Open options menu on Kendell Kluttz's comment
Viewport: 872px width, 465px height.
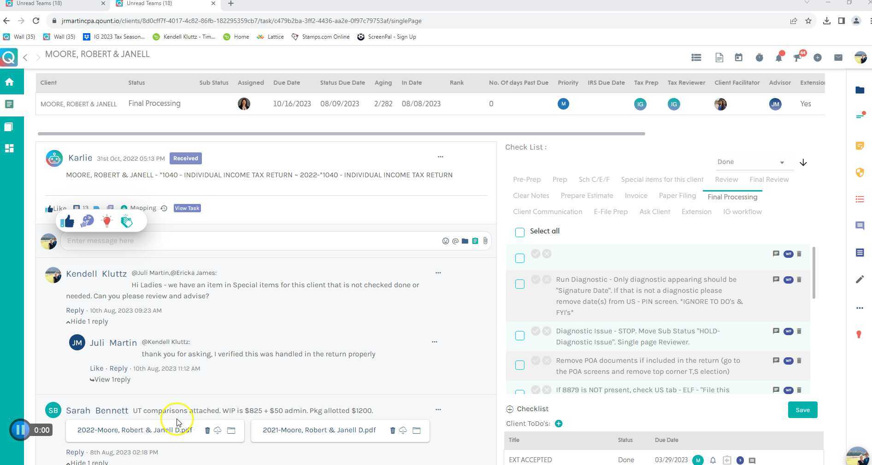tap(438, 273)
